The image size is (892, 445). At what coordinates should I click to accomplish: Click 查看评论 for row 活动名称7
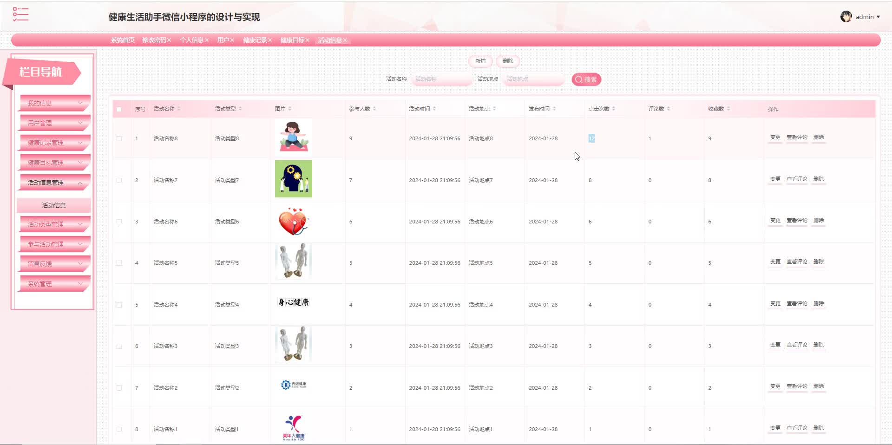coord(797,179)
